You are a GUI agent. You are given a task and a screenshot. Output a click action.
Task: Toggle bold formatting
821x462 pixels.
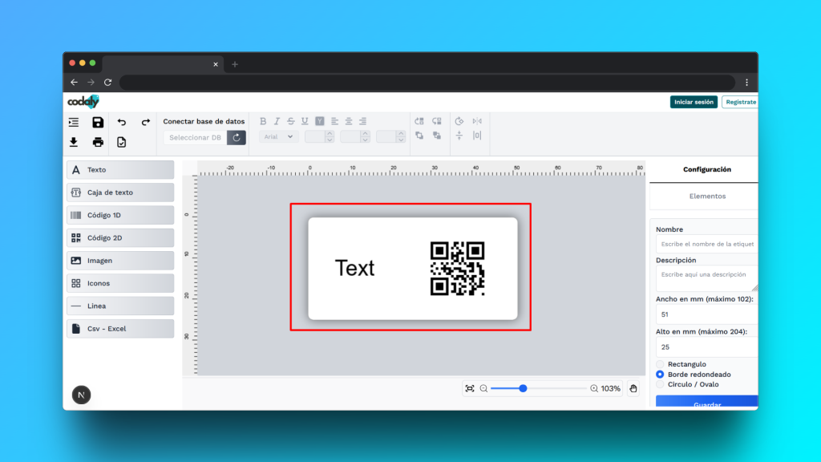pyautogui.click(x=263, y=121)
